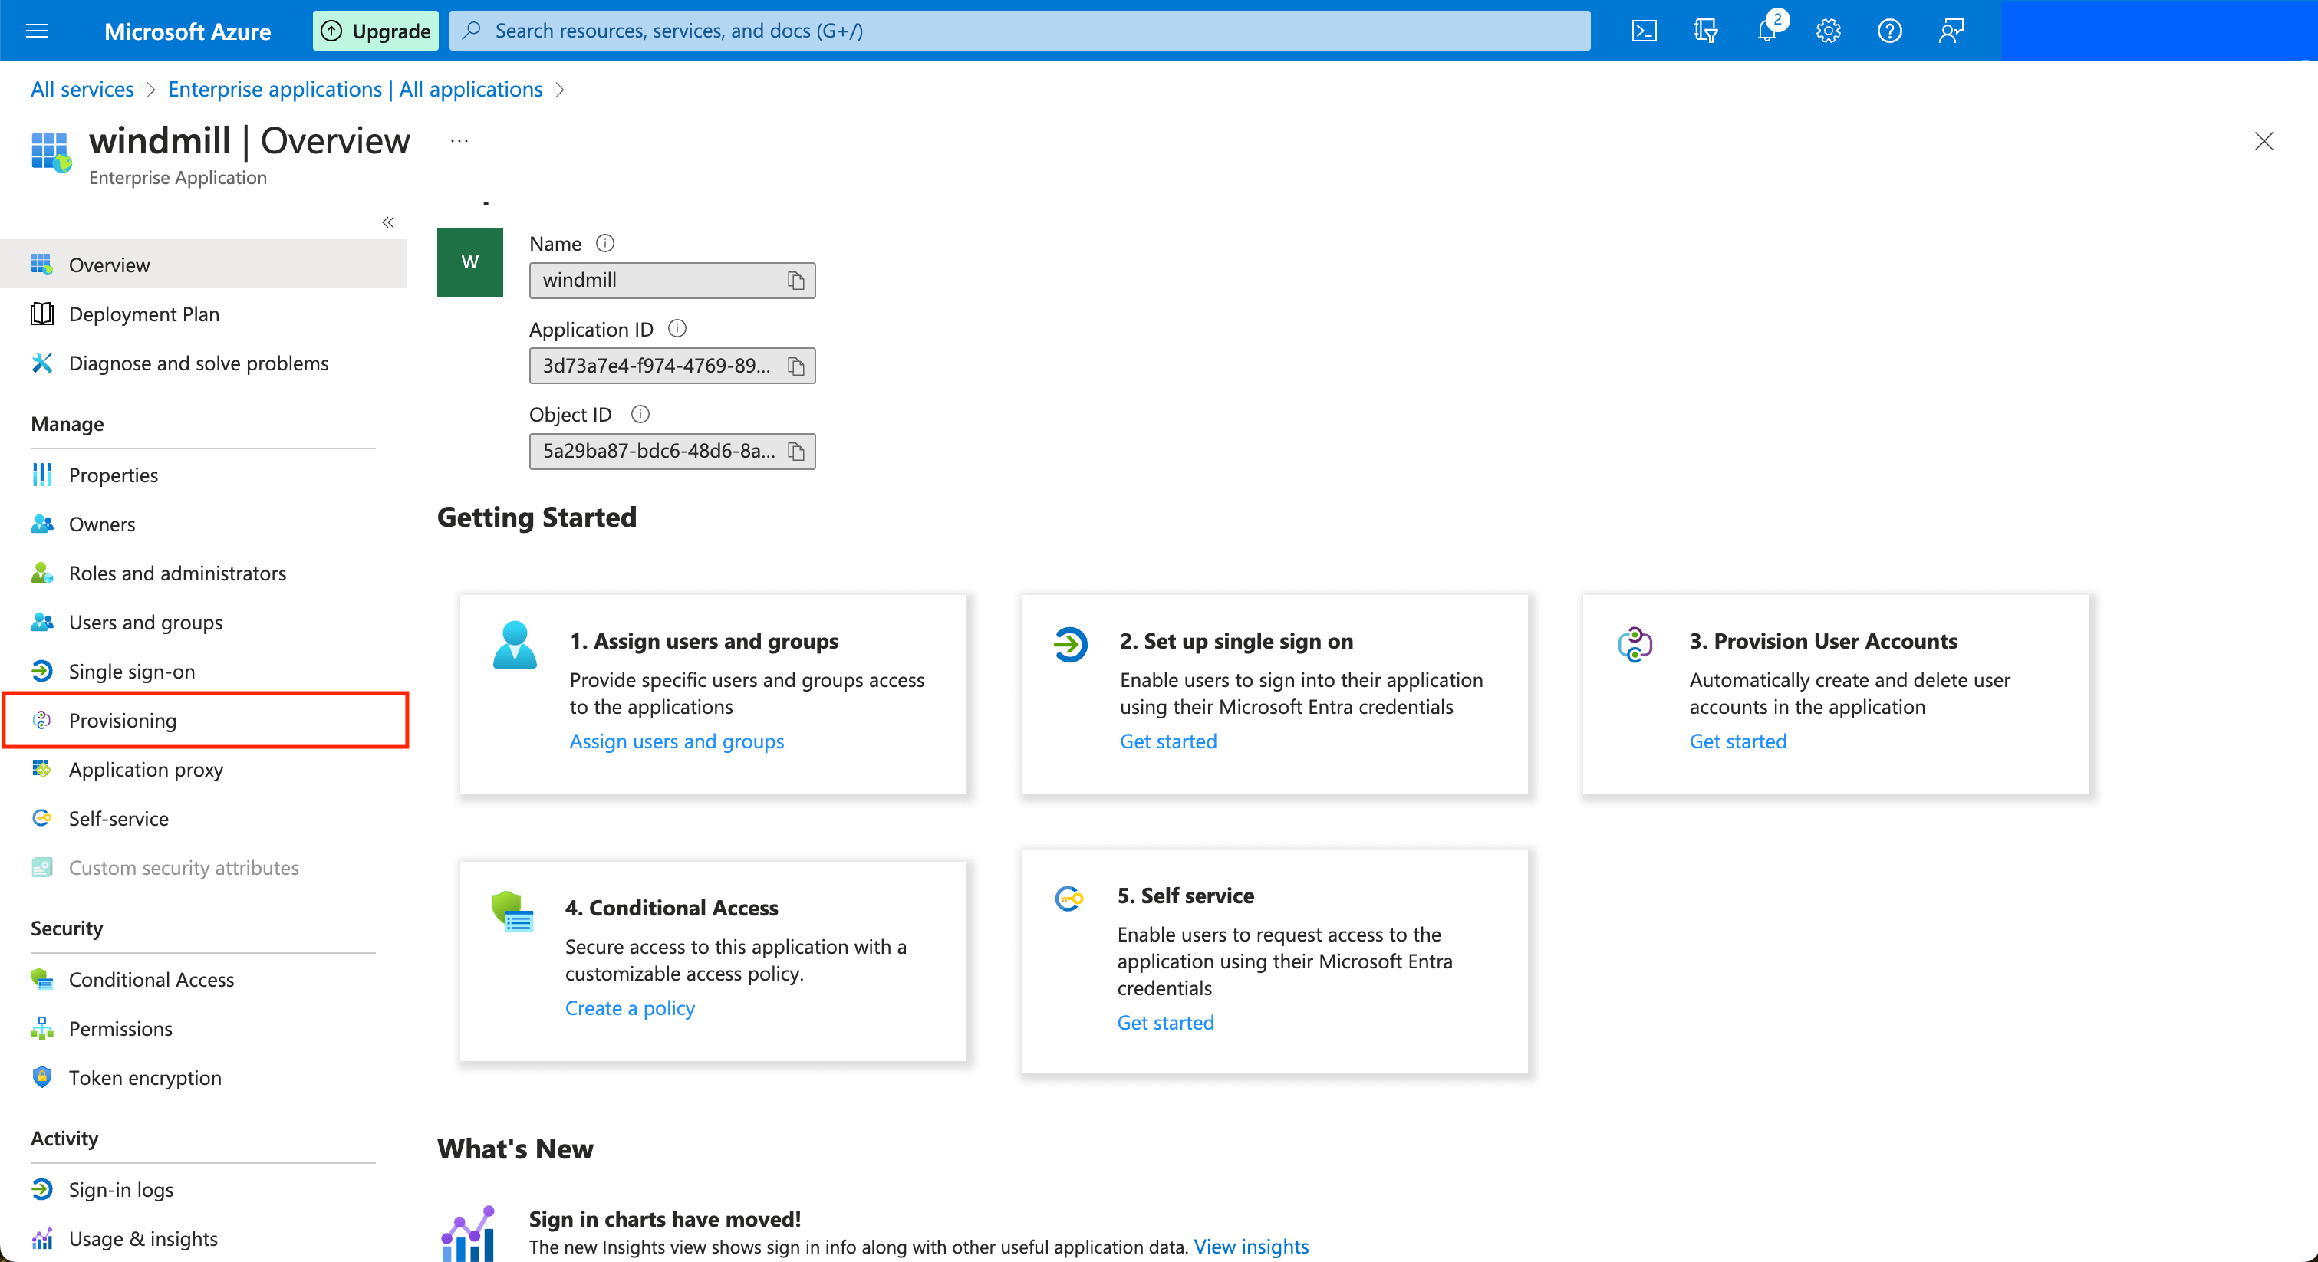This screenshot has width=2318, height=1262.
Task: Open the overflow menu beside Overview title
Action: coord(459,141)
